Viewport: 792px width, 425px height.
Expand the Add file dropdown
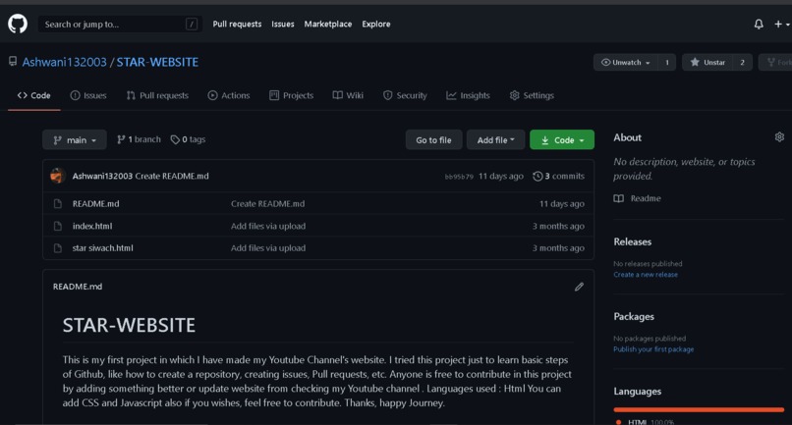(x=495, y=139)
